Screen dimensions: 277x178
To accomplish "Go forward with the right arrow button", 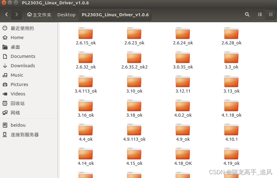I will click(17, 14).
